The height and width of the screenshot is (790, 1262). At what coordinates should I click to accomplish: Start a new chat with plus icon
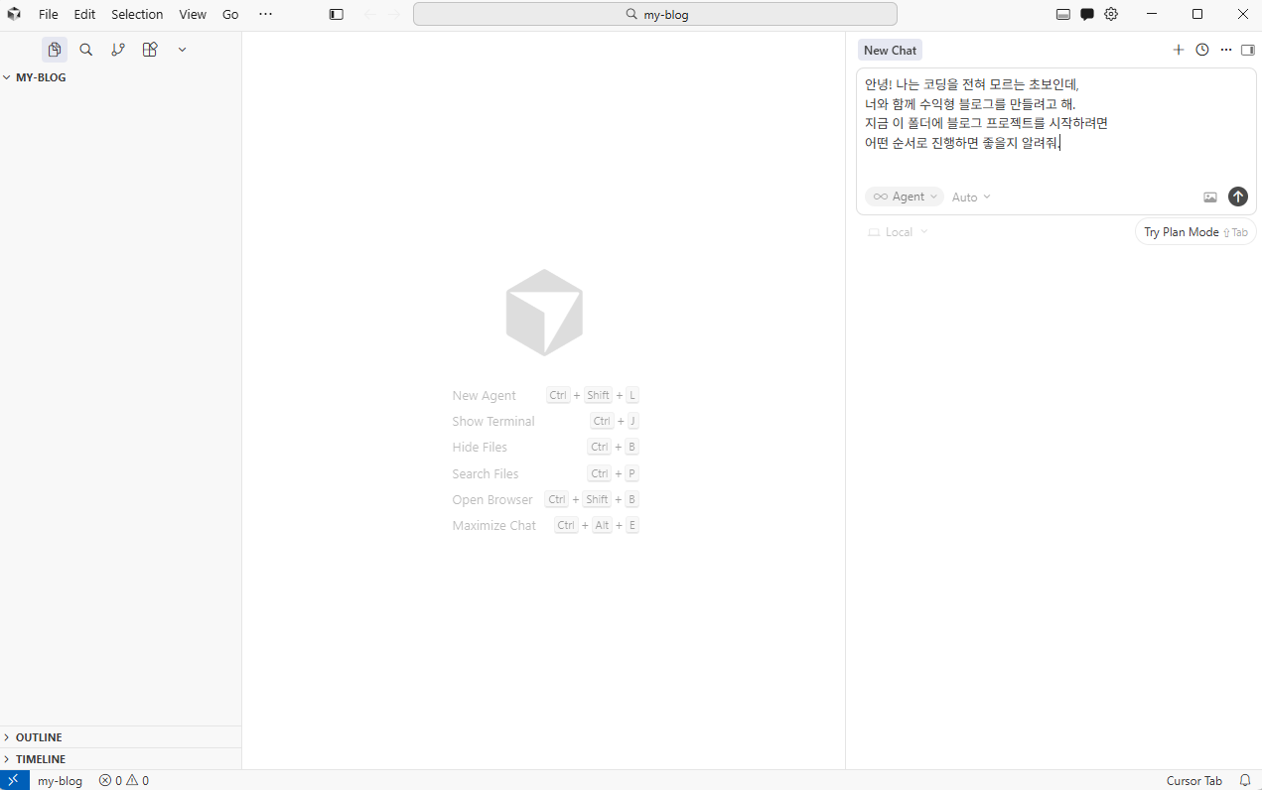click(1179, 50)
